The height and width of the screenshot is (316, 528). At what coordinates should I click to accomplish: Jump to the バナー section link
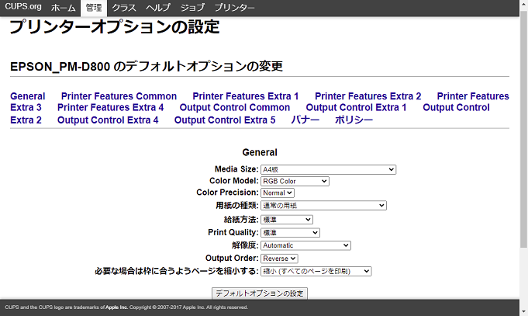tap(305, 120)
